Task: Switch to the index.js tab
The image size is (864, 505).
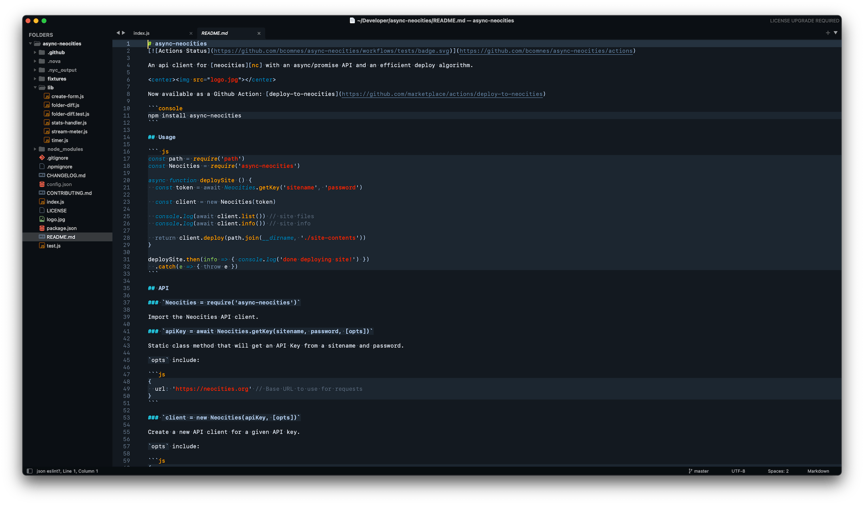Action: [142, 33]
